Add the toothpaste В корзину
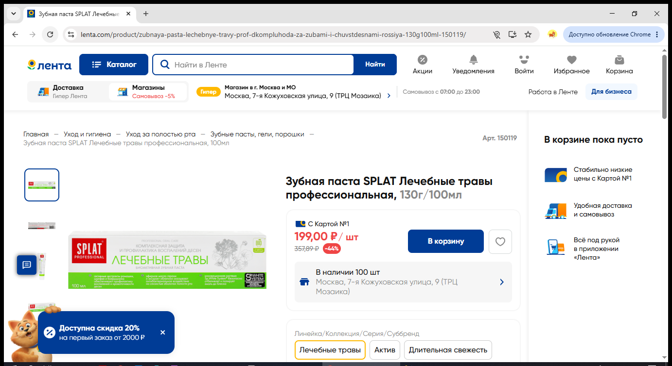The width and height of the screenshot is (672, 366). point(446,241)
